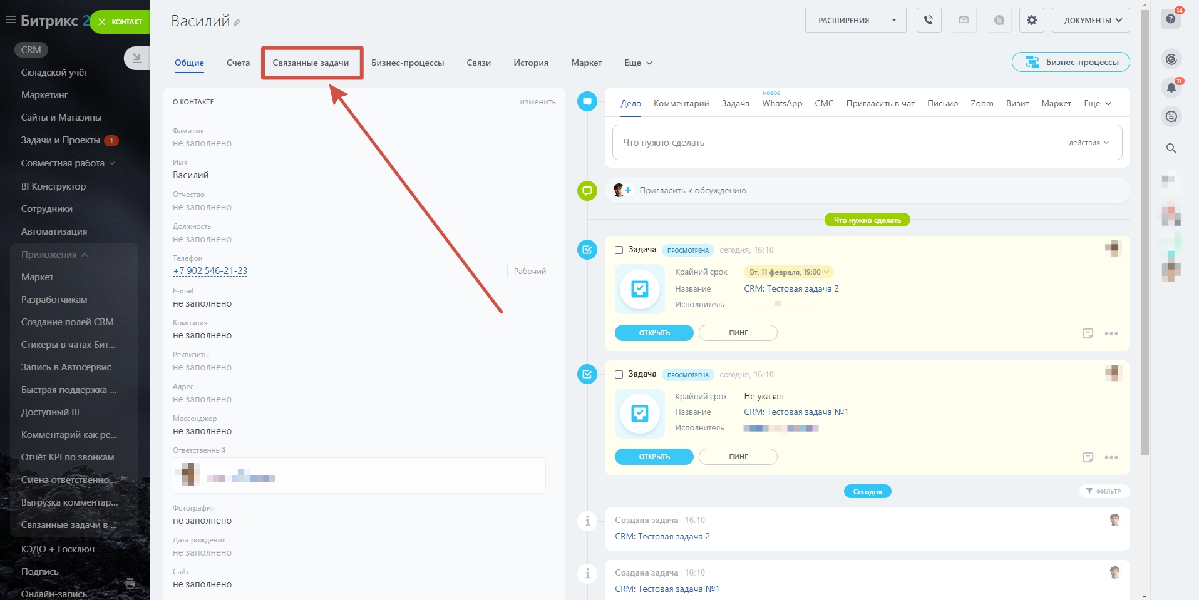The height and width of the screenshot is (600, 1199).
Task: Click изменить in О контакте section
Action: [538, 102]
